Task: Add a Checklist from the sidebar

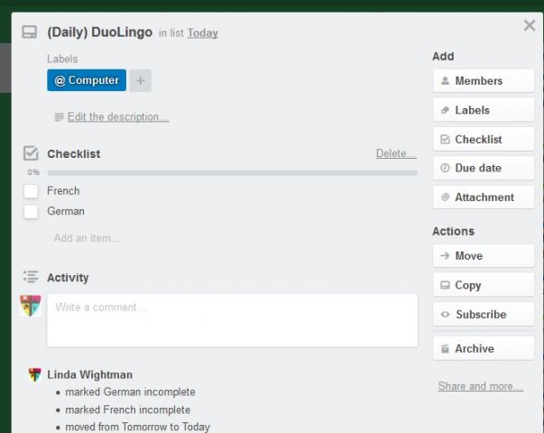Action: (x=484, y=139)
